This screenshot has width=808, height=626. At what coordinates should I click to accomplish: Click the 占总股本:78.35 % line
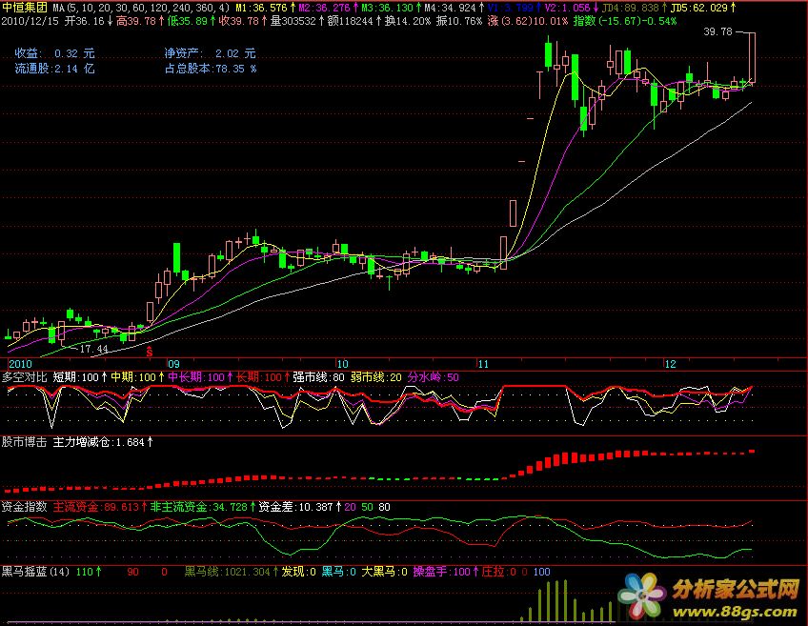pos(211,69)
